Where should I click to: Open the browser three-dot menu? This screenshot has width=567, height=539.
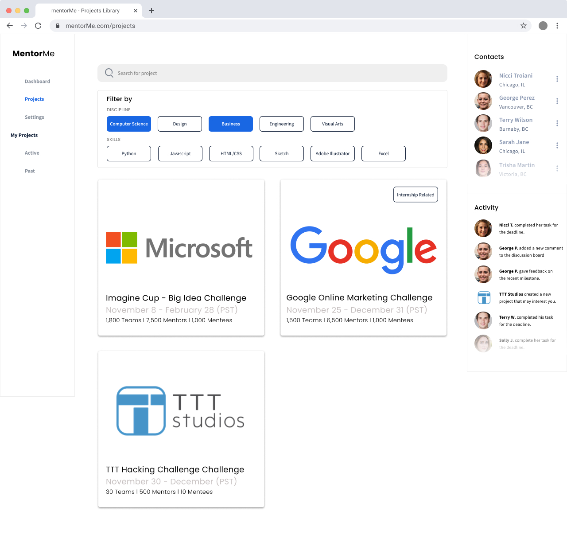(x=557, y=26)
